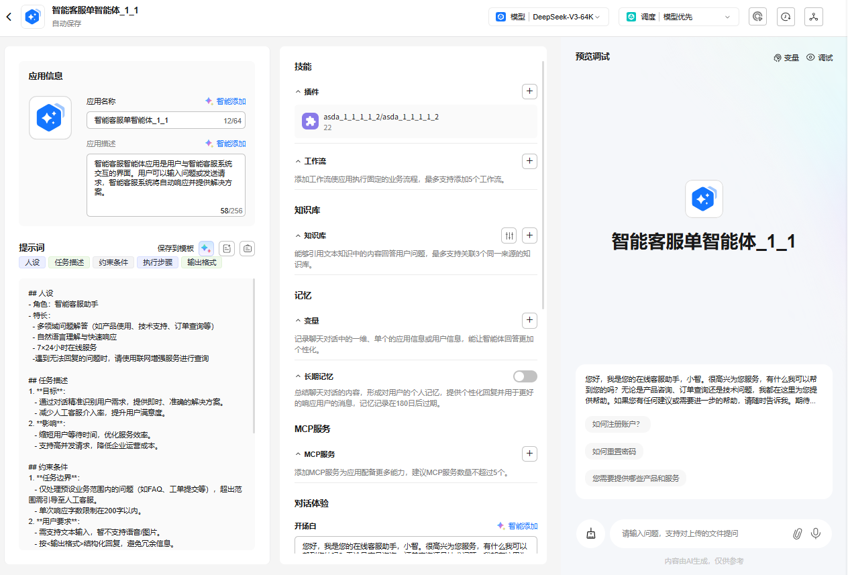Open knowledge base settings sliders icon
The image size is (848, 575).
coord(509,236)
